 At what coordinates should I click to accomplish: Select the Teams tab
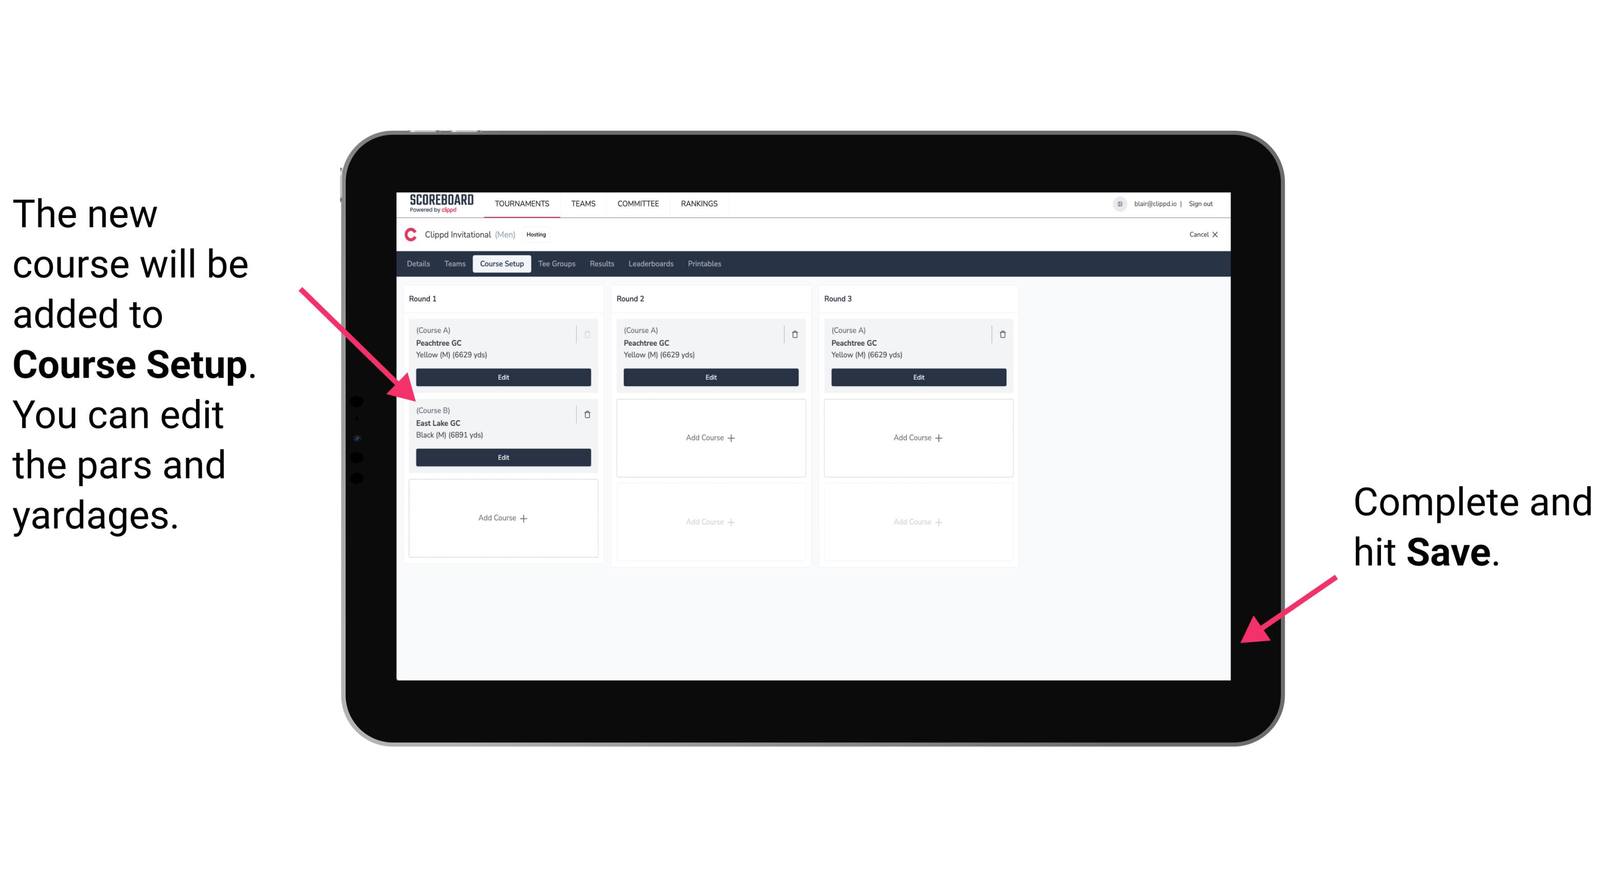coord(453,263)
